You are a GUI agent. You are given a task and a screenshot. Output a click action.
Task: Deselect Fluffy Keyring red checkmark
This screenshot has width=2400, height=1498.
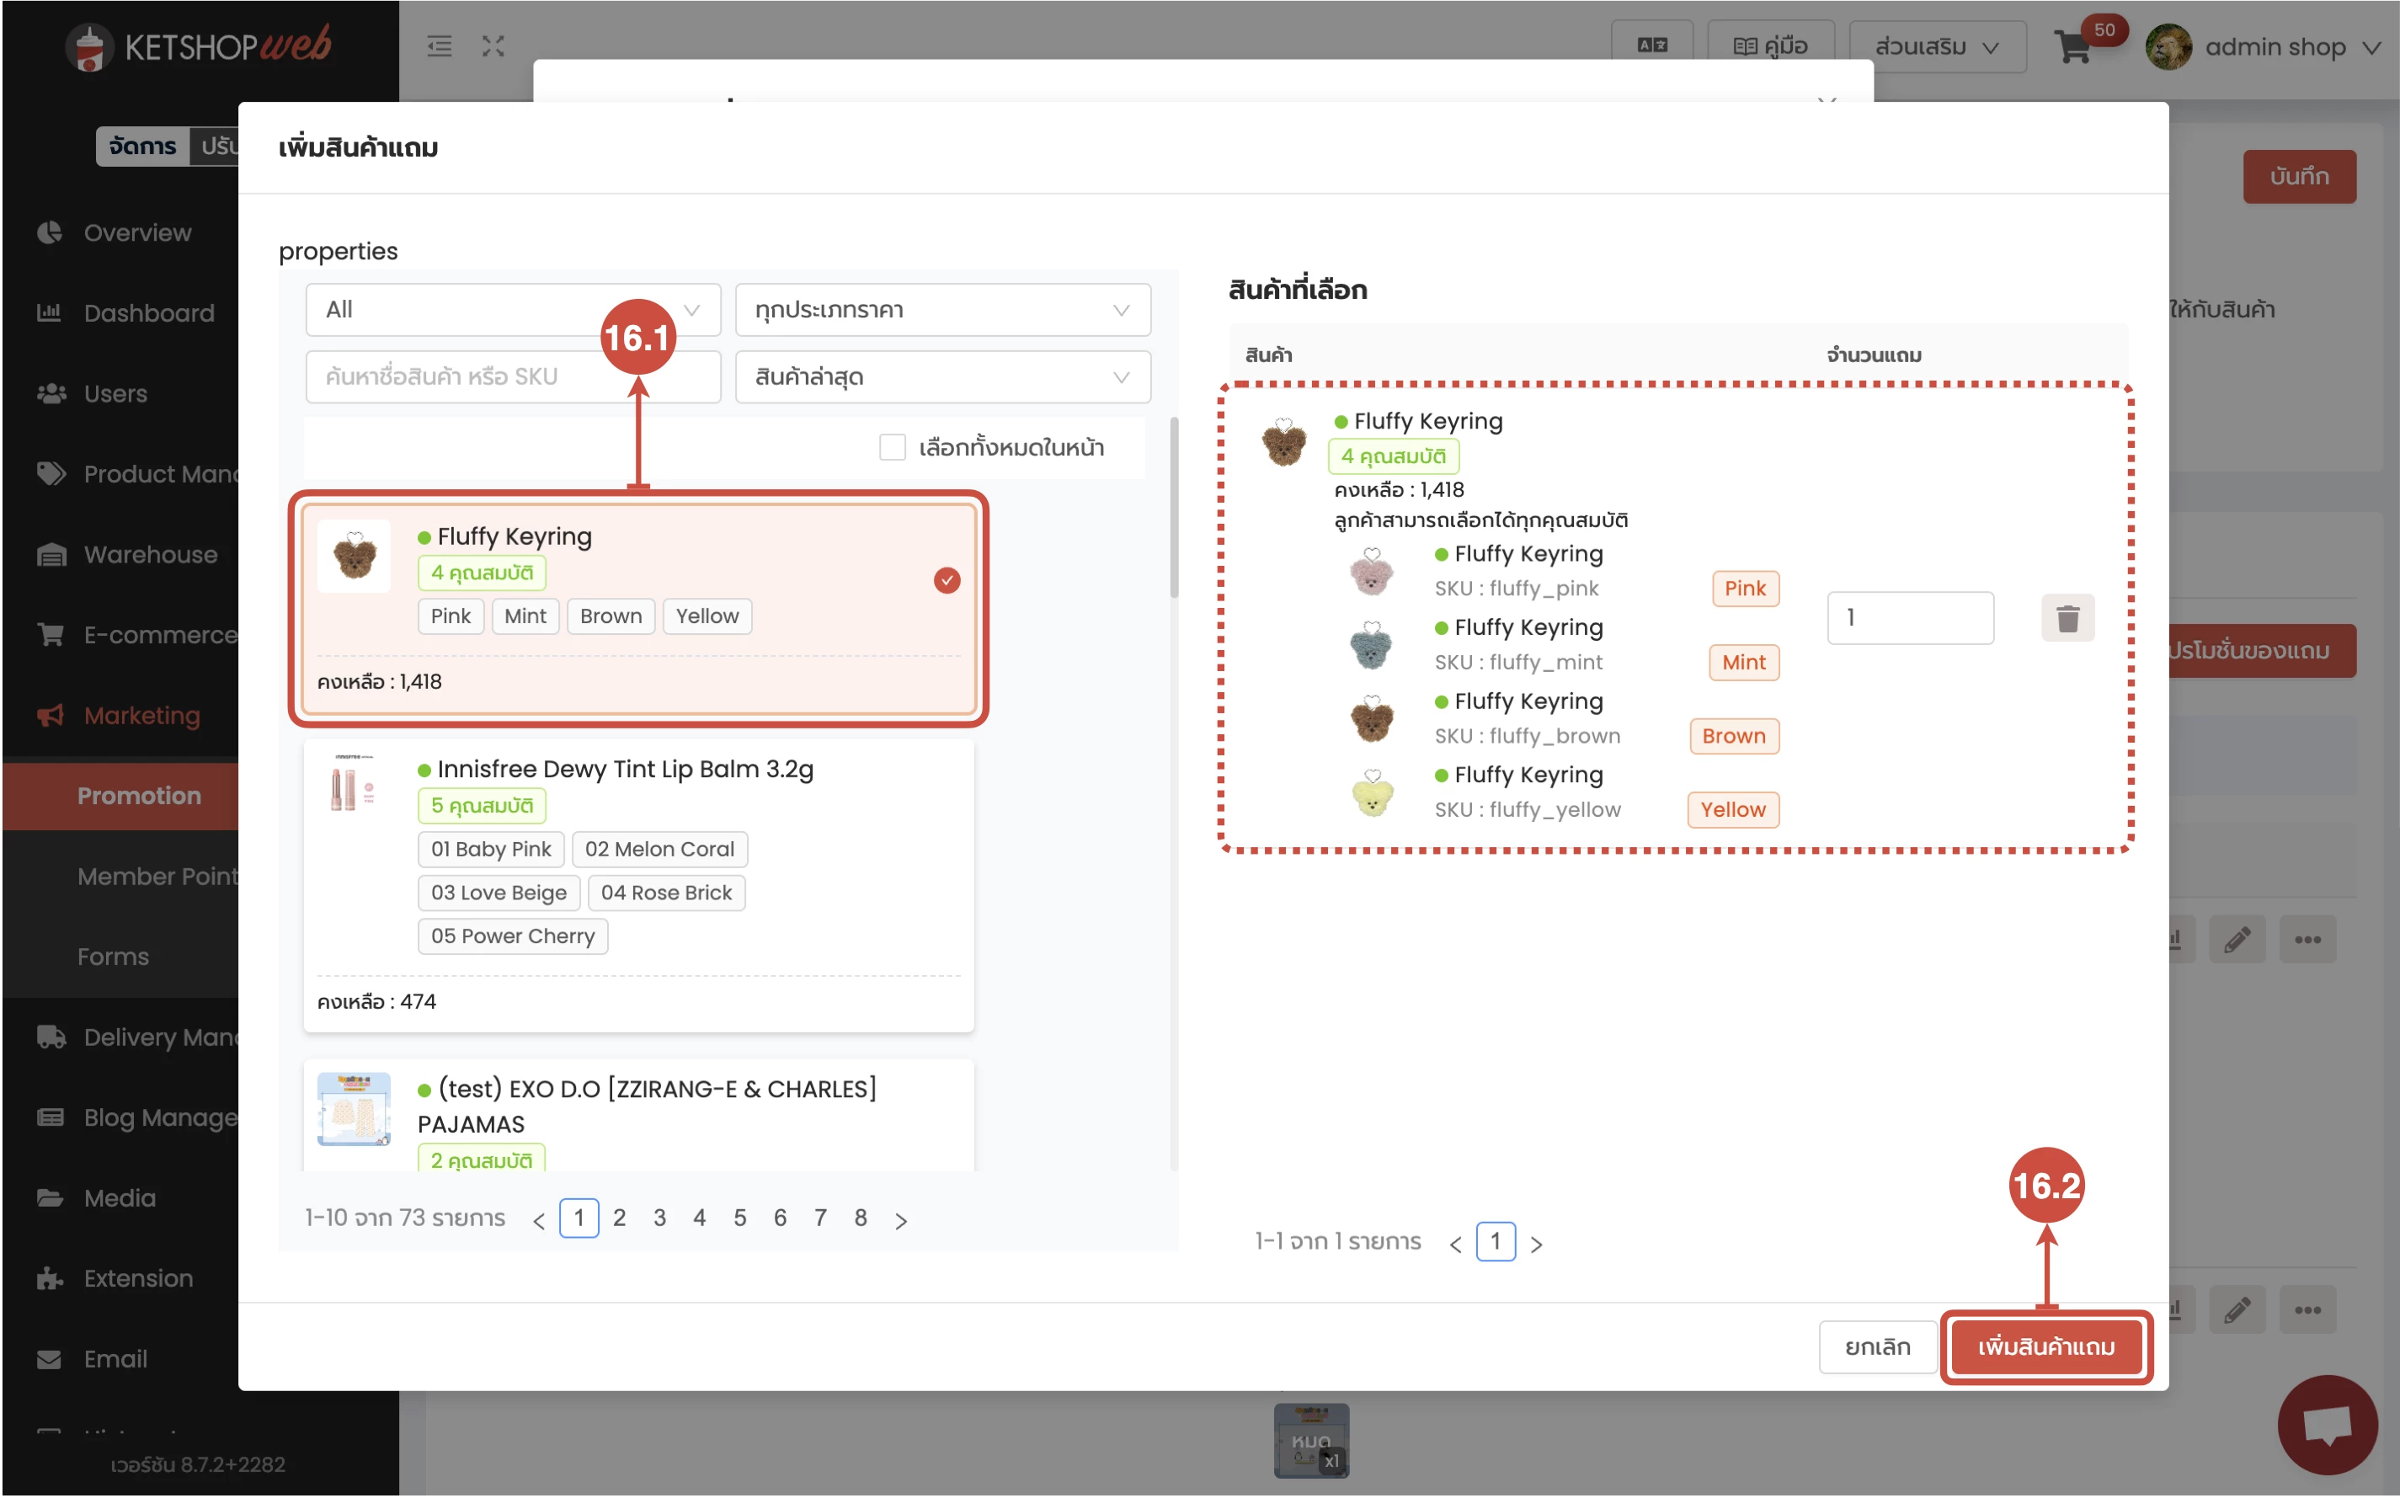(946, 580)
